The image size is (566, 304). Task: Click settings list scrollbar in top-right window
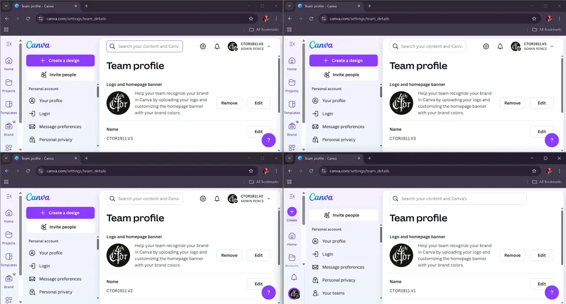click(x=381, y=91)
